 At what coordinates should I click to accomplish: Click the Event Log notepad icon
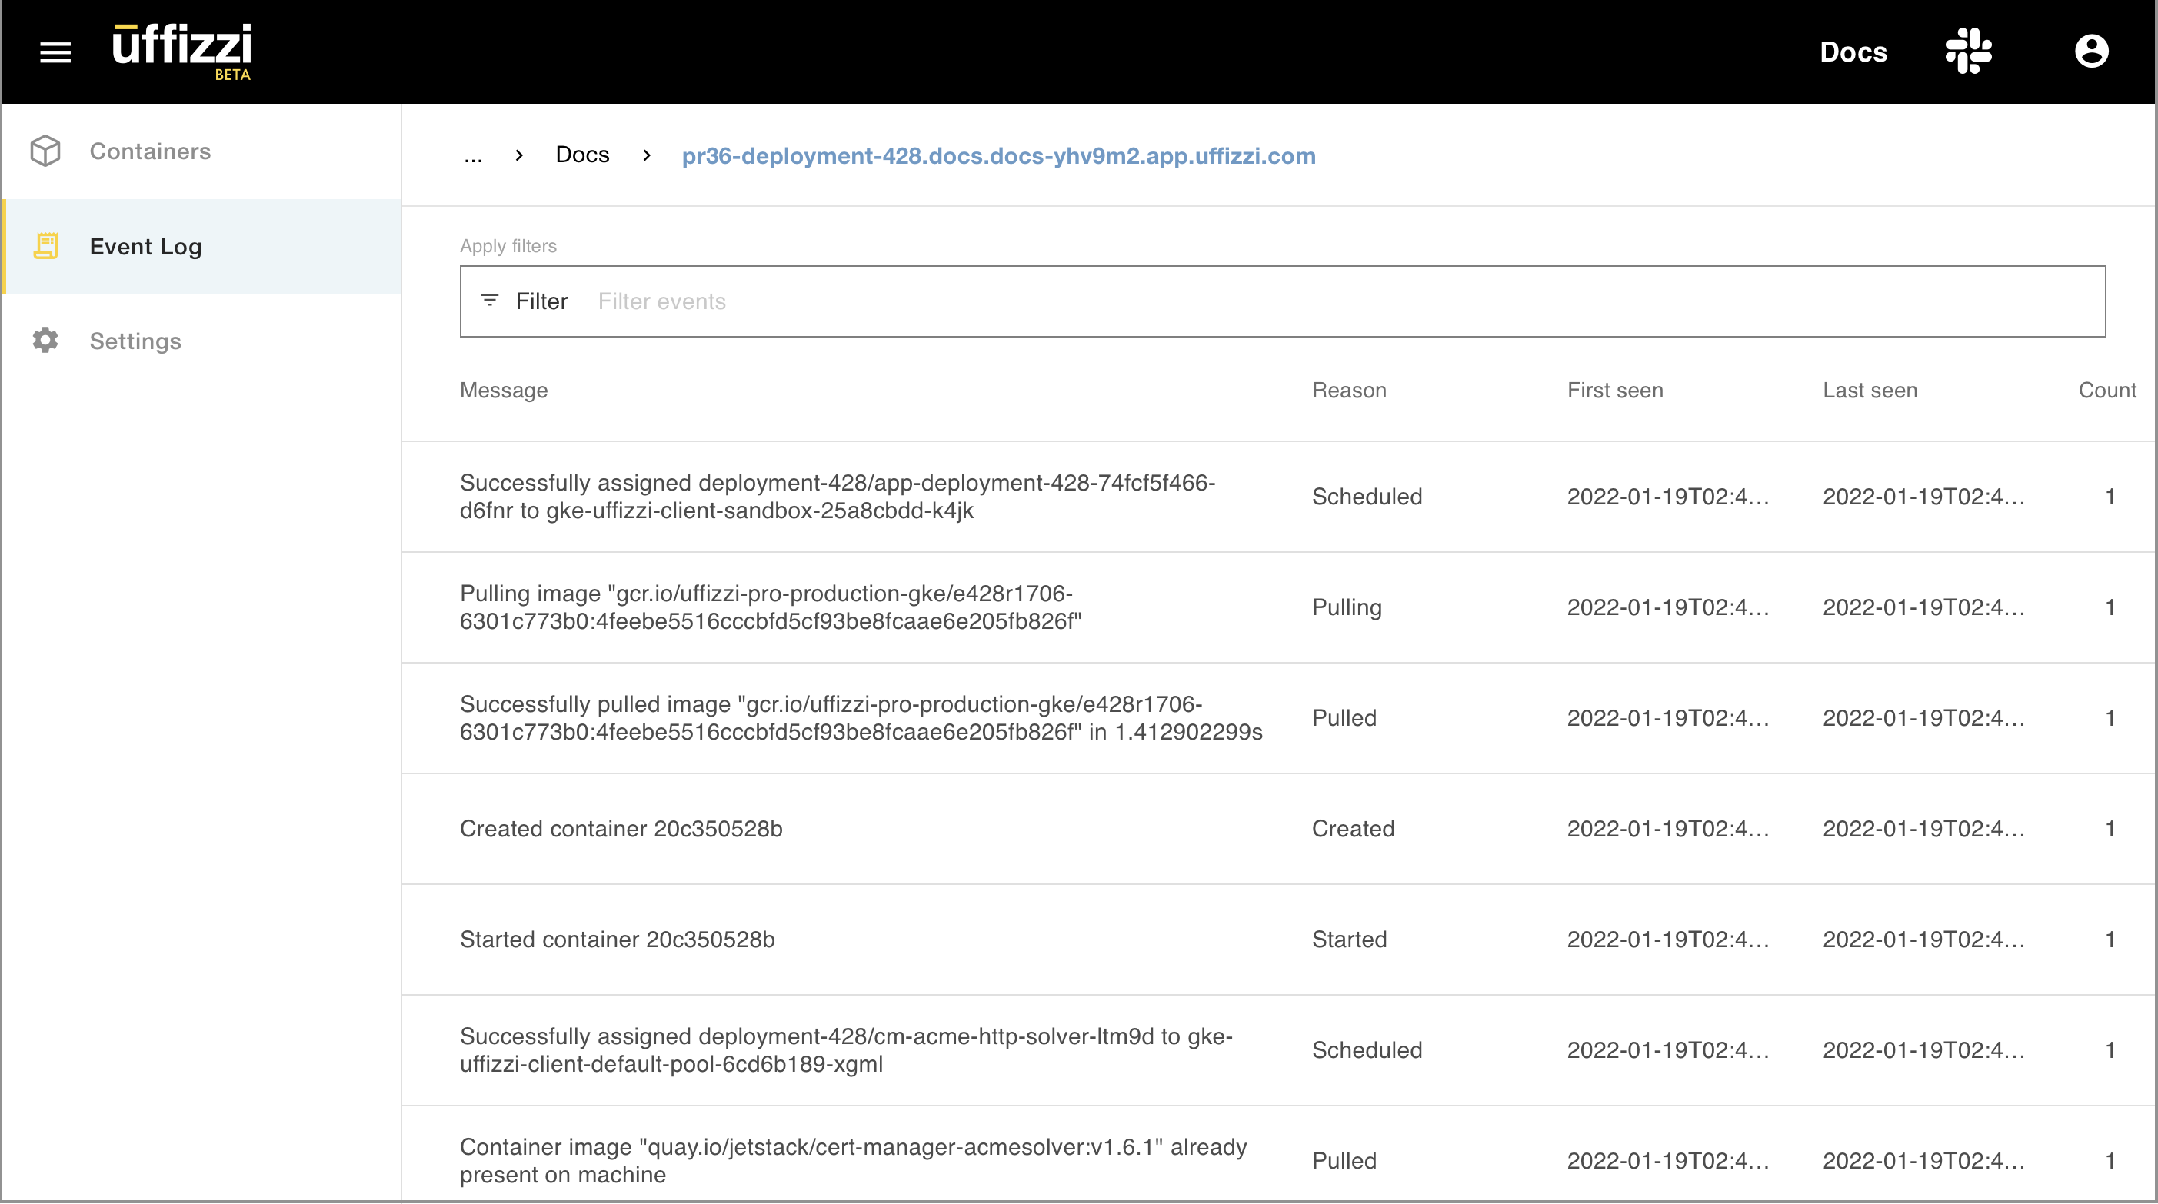(x=46, y=246)
